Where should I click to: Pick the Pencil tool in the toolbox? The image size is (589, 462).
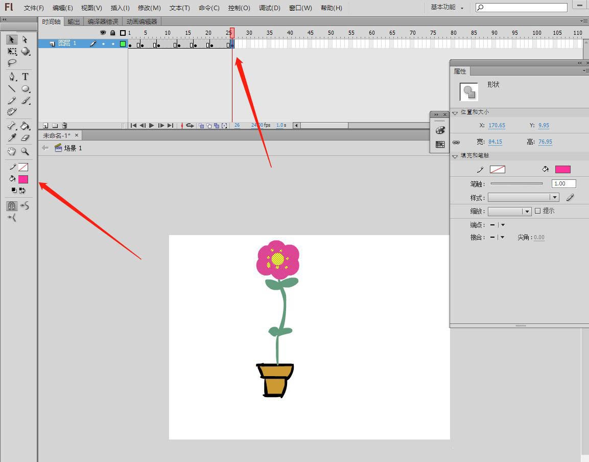click(x=12, y=101)
